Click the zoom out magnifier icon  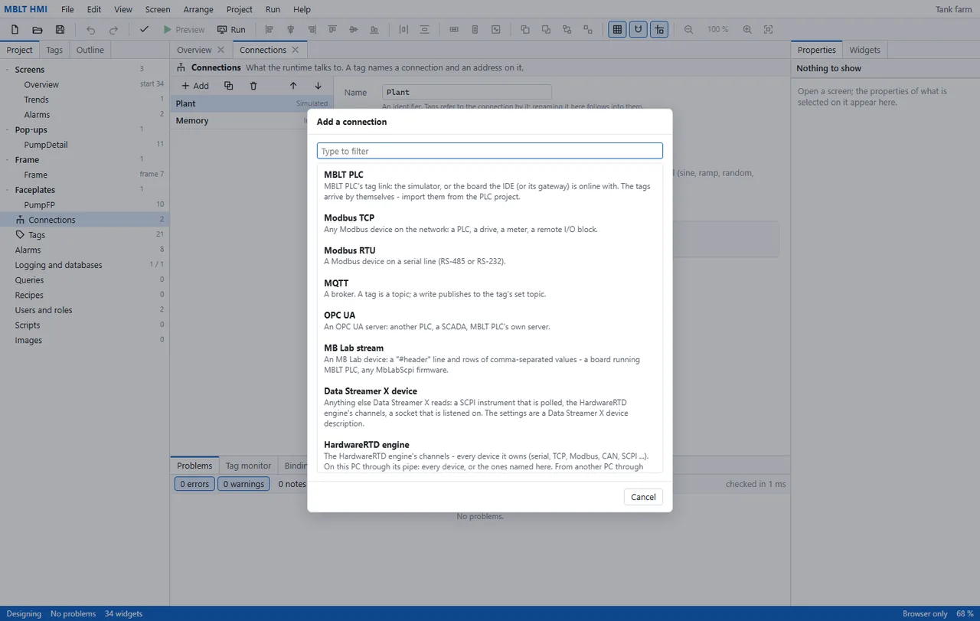coord(688,29)
